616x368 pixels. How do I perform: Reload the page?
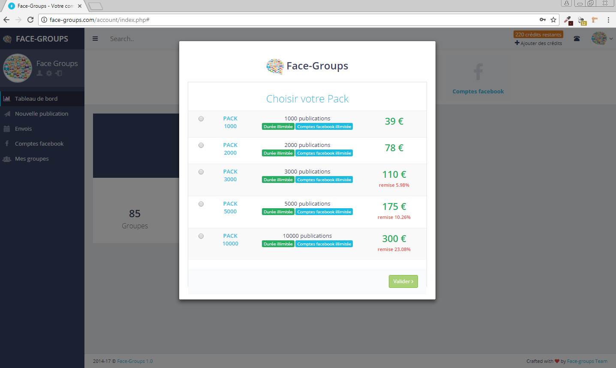coord(30,20)
